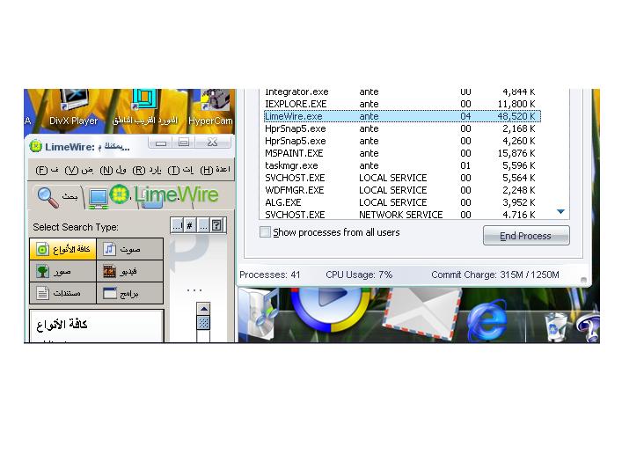Launch Internet Explorer from the dock

(487, 320)
